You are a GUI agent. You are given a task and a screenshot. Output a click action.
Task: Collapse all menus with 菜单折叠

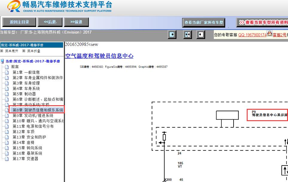33,51
